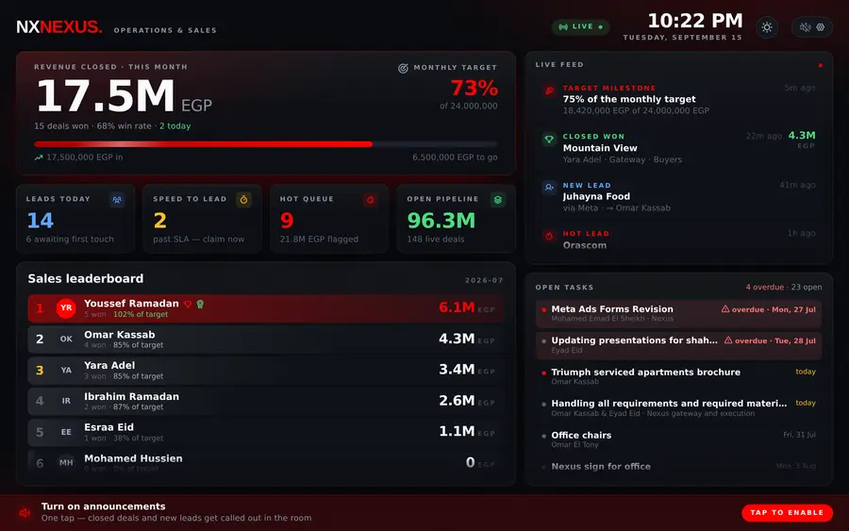Open the Triumph serviced apartments brochure task
This screenshot has height=531, width=849.
[x=678, y=376]
